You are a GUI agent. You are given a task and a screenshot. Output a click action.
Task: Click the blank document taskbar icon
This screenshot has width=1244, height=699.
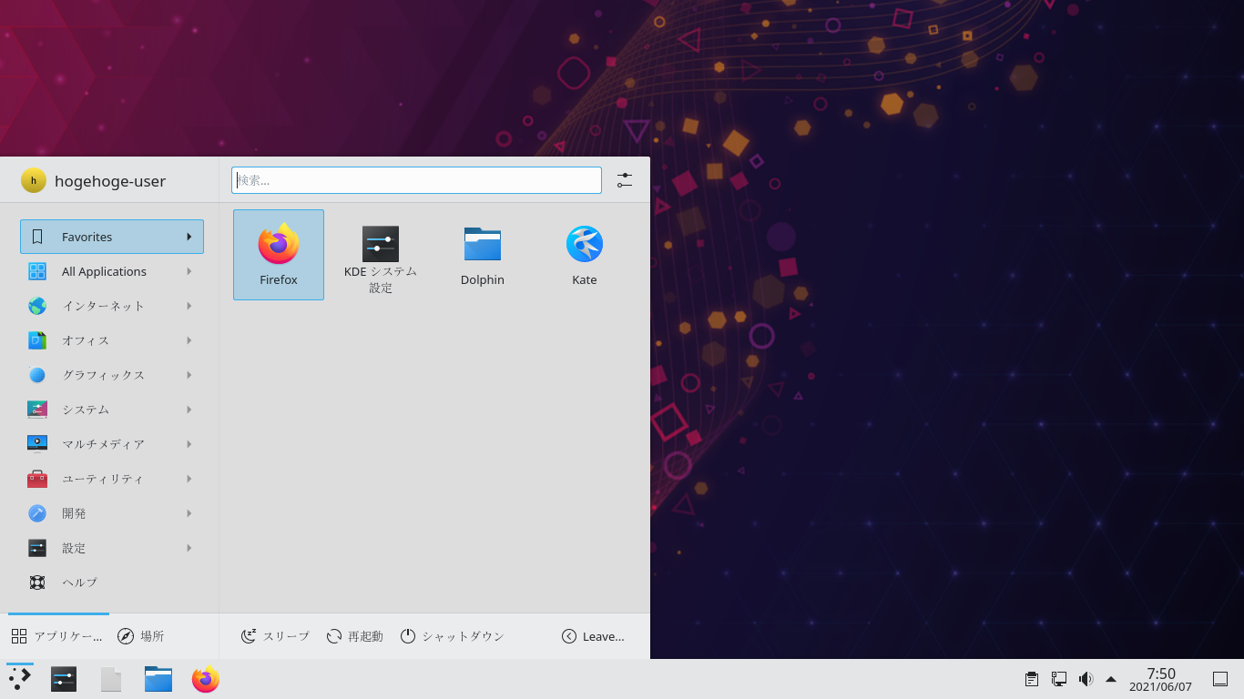pyautogui.click(x=111, y=679)
